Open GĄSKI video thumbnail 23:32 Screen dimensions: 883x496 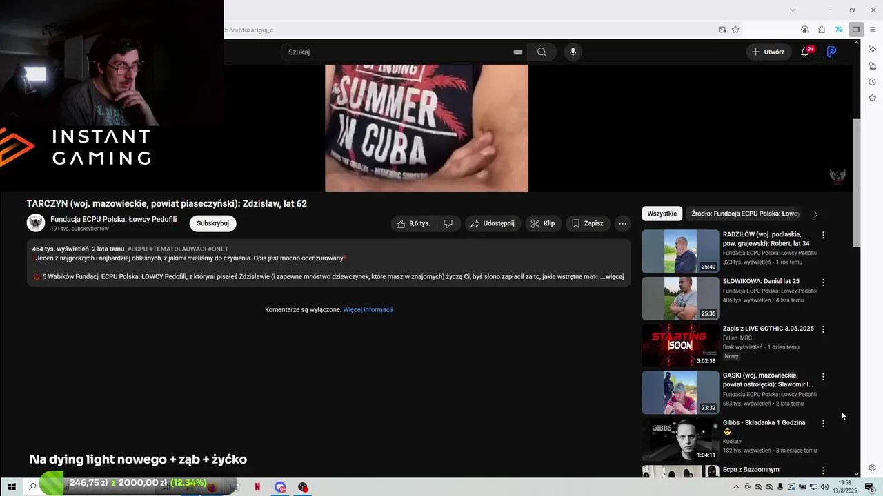point(680,393)
